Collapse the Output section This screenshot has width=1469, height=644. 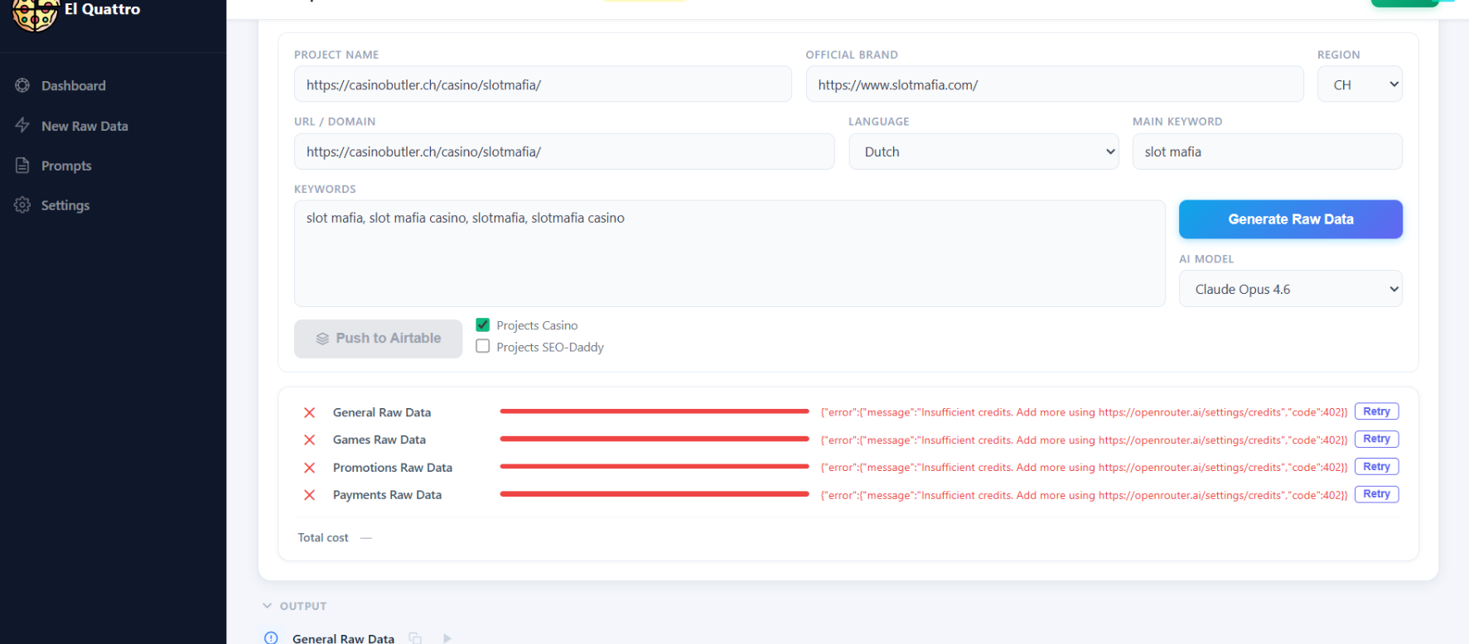click(x=267, y=606)
